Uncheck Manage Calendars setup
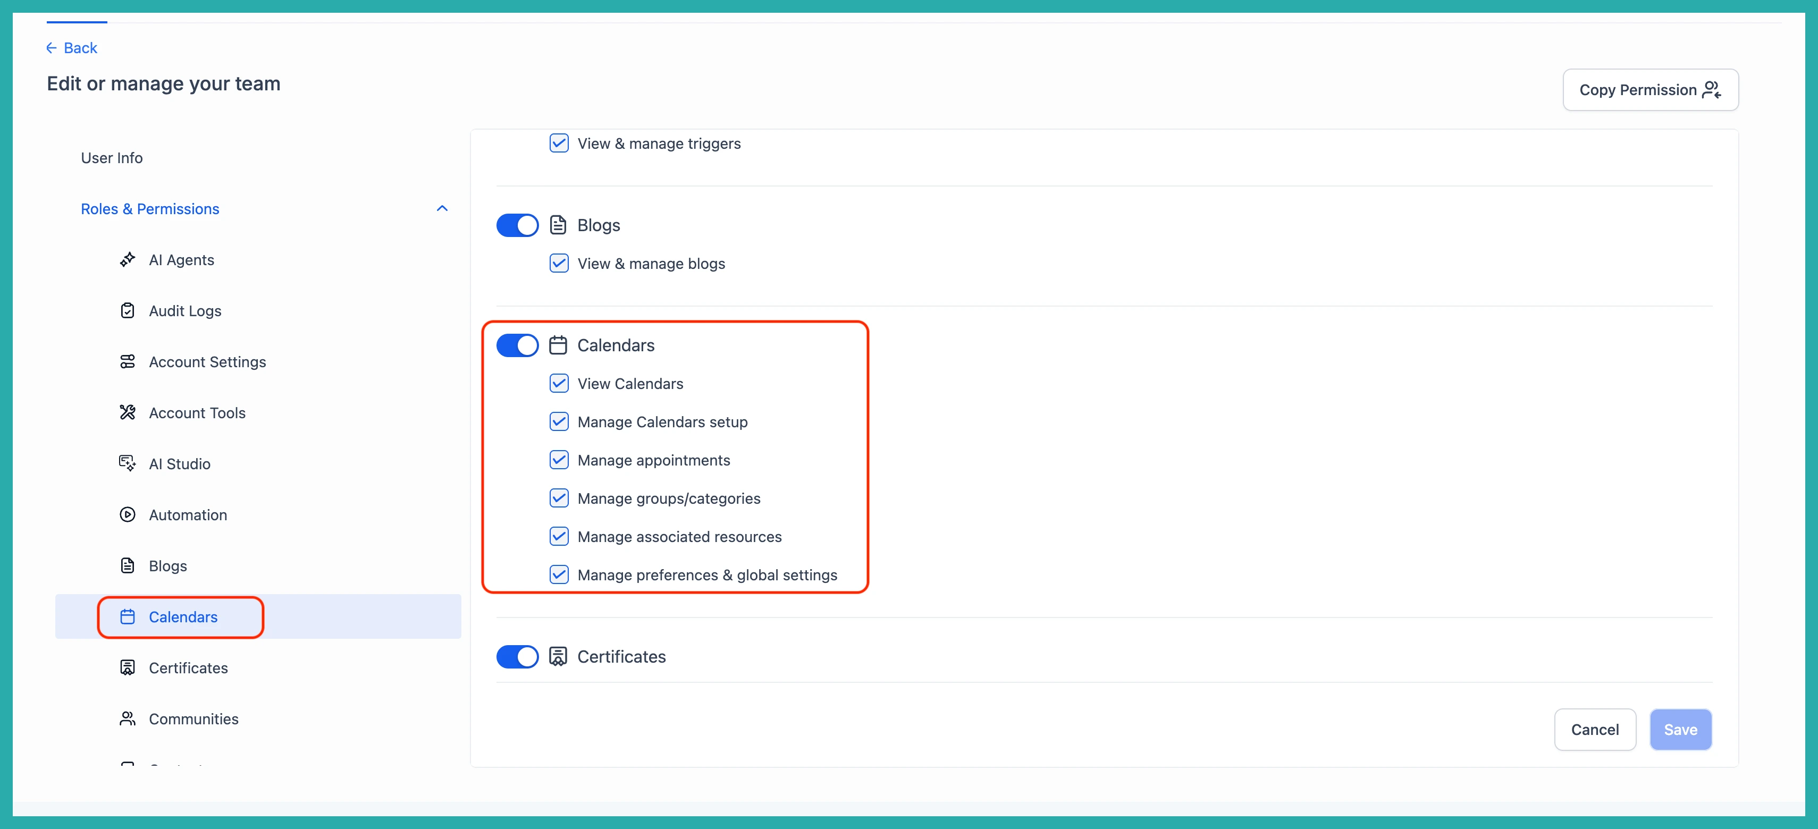The height and width of the screenshot is (829, 1818). click(558, 422)
